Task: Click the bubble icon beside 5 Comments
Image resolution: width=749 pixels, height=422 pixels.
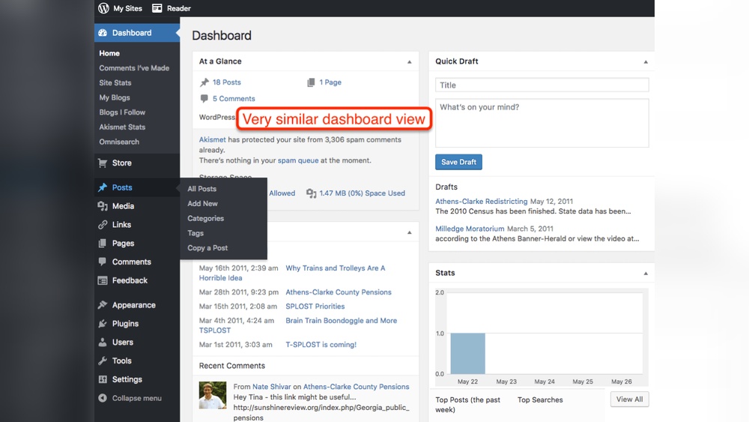Action: (x=204, y=98)
